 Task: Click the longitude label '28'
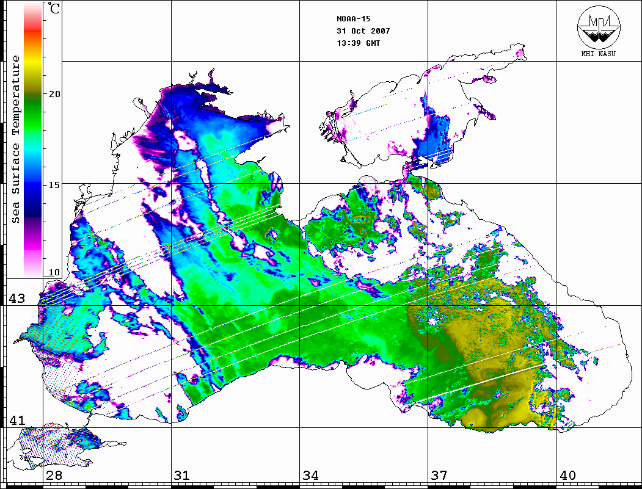54,476
